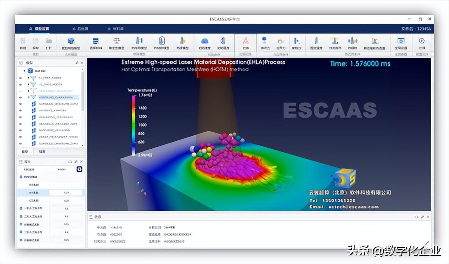Image resolution: width=449 pixels, height=264 pixels.
Task: Close the 信息 info panel
Action: pos(428,217)
